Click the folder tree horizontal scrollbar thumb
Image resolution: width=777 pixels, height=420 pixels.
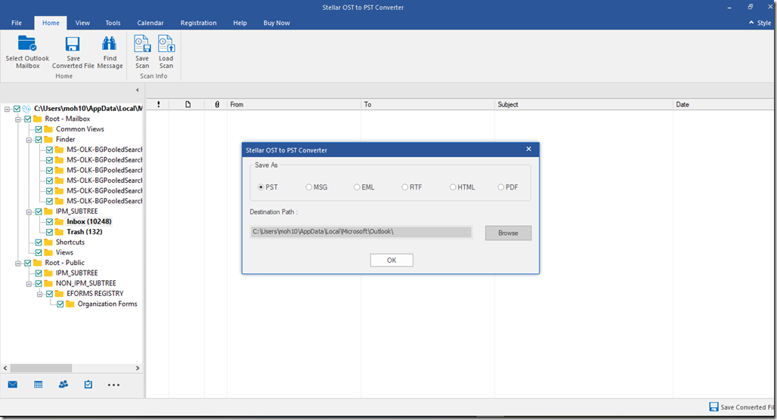click(41, 368)
